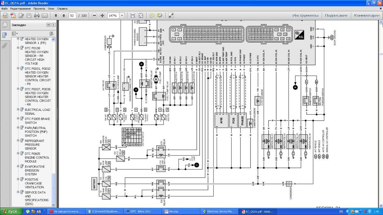383x215 pixels.
Task: Go to the next page with down arrow
Action: click(x=64, y=15)
